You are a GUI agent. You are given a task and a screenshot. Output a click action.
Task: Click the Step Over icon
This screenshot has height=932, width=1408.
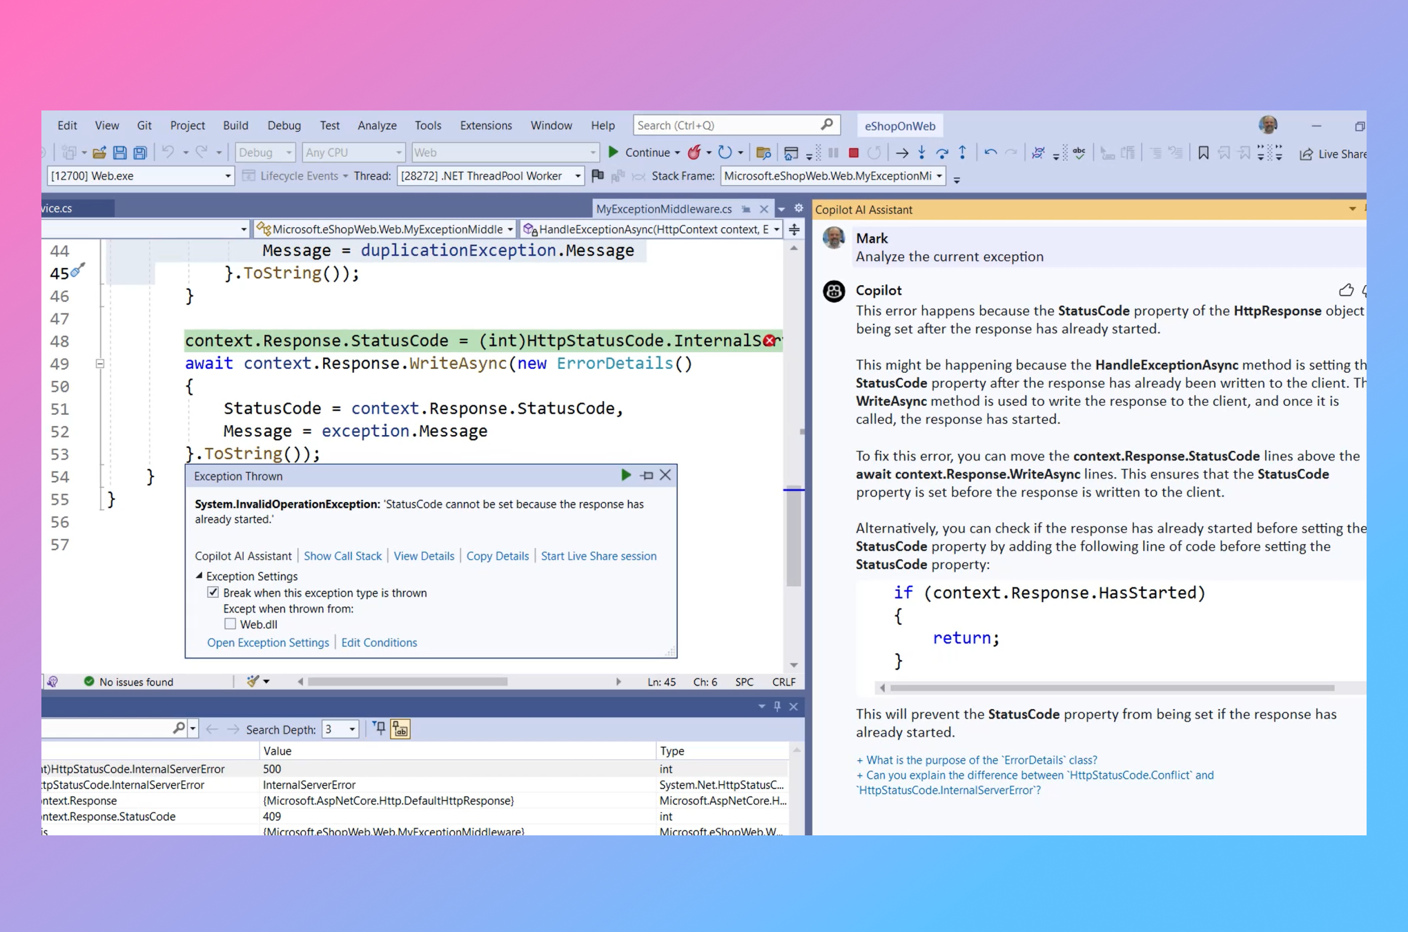click(942, 153)
